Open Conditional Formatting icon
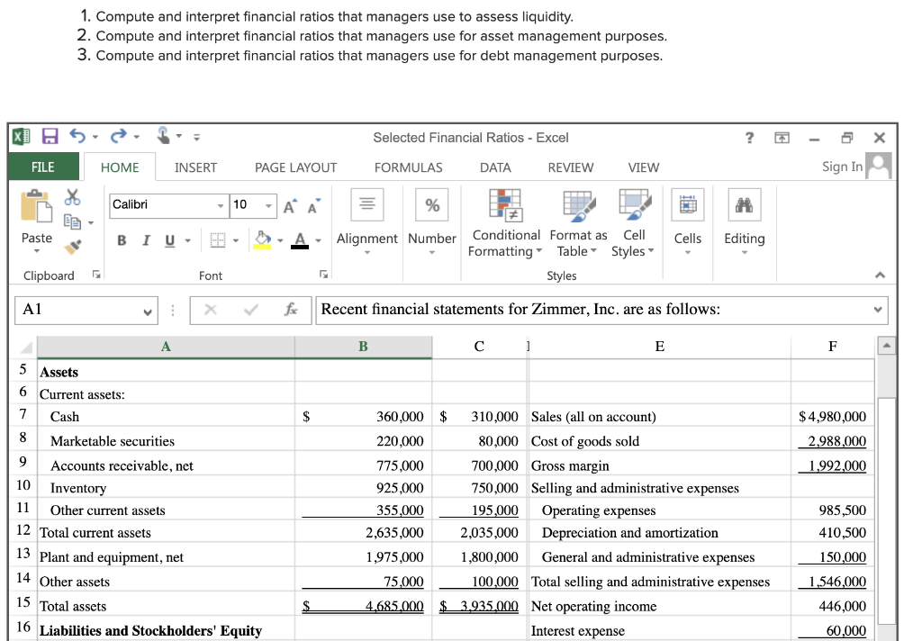 (x=505, y=205)
